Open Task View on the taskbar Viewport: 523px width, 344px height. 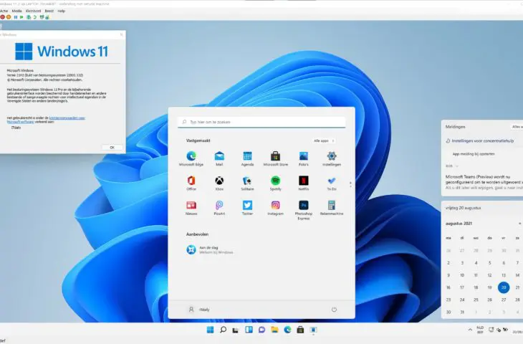(x=236, y=330)
